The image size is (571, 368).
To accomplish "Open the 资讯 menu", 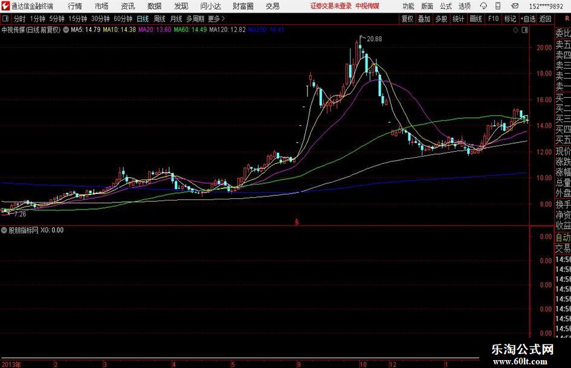I will (x=128, y=6).
